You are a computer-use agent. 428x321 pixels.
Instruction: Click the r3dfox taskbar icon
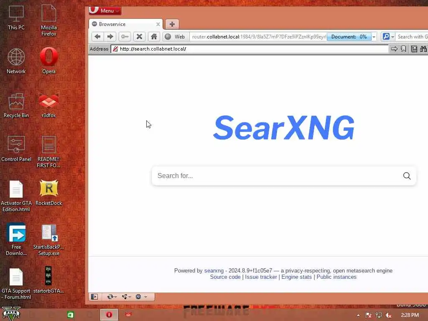click(128, 315)
